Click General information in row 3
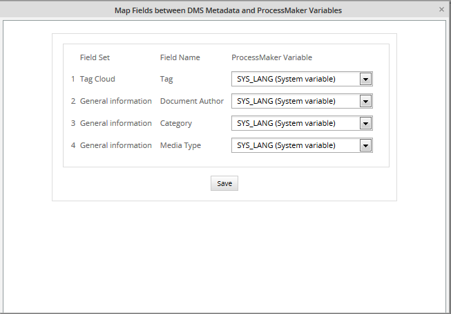The image size is (451, 314). coord(115,124)
